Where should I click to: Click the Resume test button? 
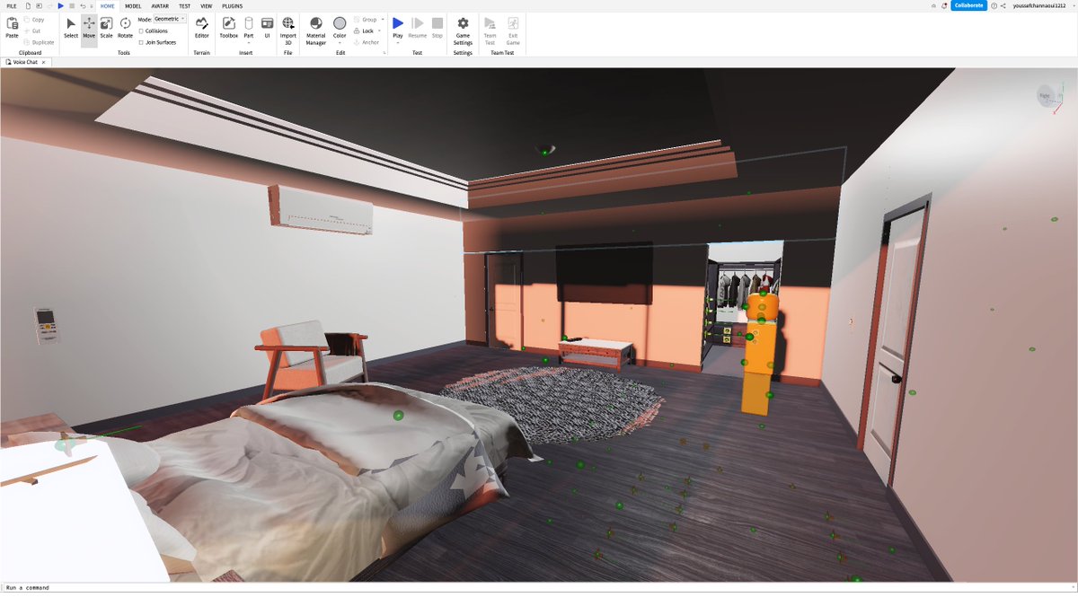(x=418, y=28)
